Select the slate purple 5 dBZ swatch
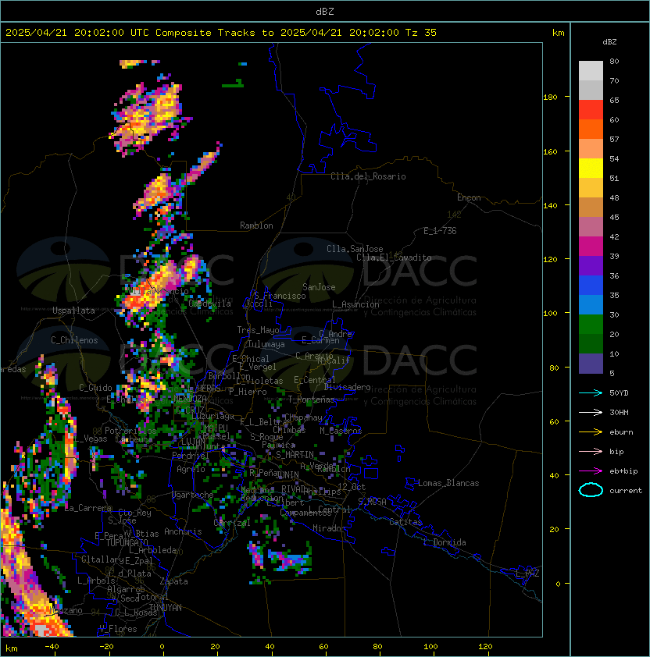This screenshot has width=650, height=657. 591,364
